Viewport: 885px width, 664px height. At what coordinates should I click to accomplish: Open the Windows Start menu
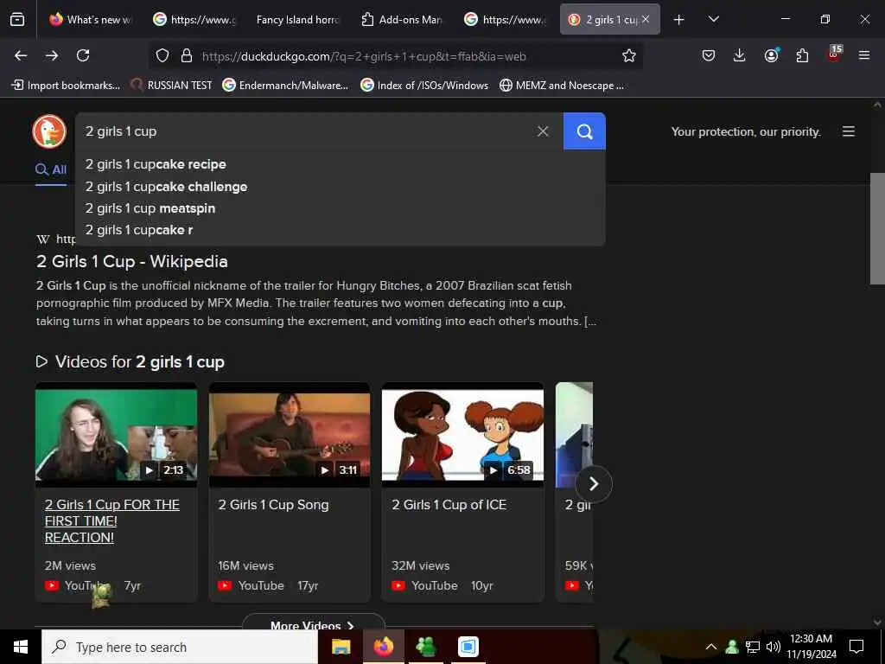tap(21, 647)
